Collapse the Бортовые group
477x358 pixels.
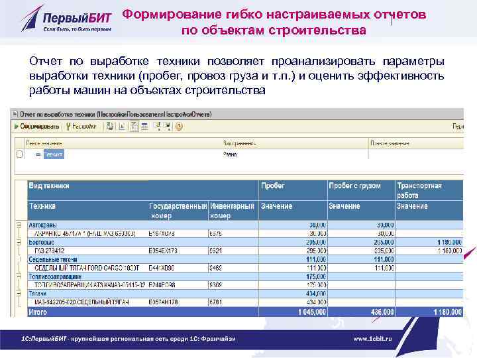19,243
